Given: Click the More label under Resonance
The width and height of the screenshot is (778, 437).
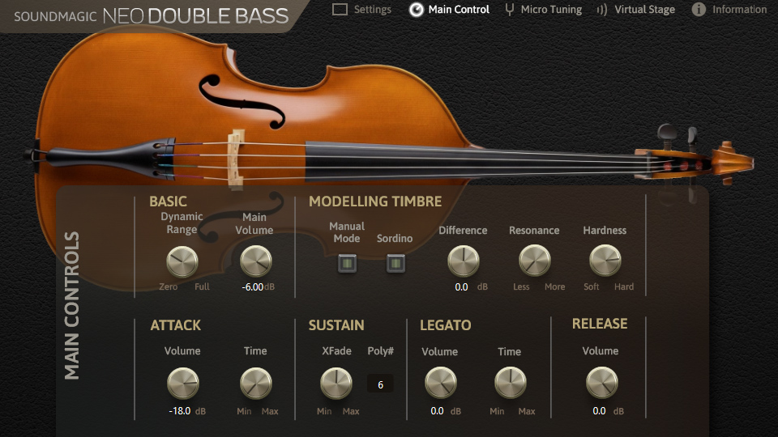Looking at the screenshot, I should (554, 286).
